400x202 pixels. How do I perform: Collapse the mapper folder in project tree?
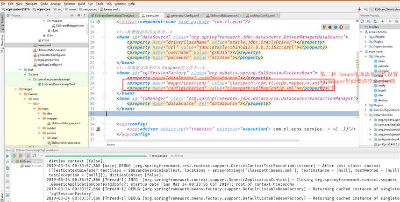coord(44,21)
